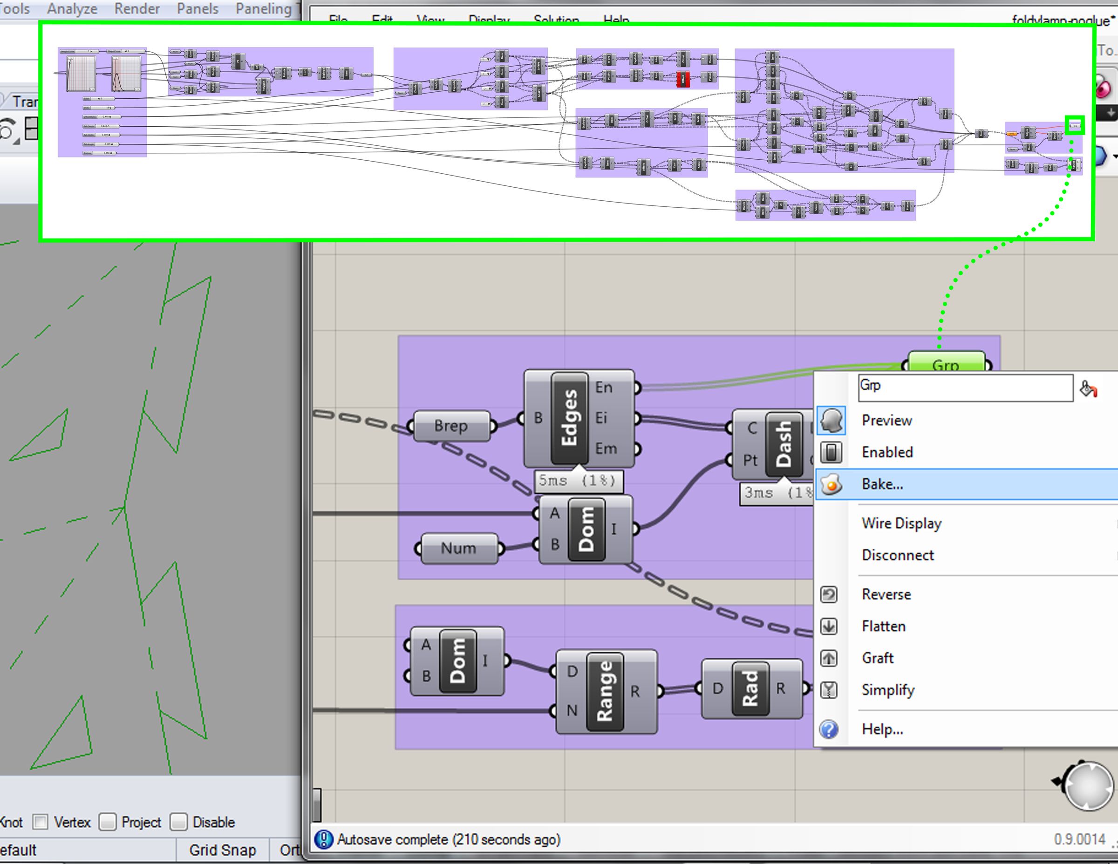Image resolution: width=1118 pixels, height=864 pixels.
Task: Open the Panels menu
Action: (x=198, y=9)
